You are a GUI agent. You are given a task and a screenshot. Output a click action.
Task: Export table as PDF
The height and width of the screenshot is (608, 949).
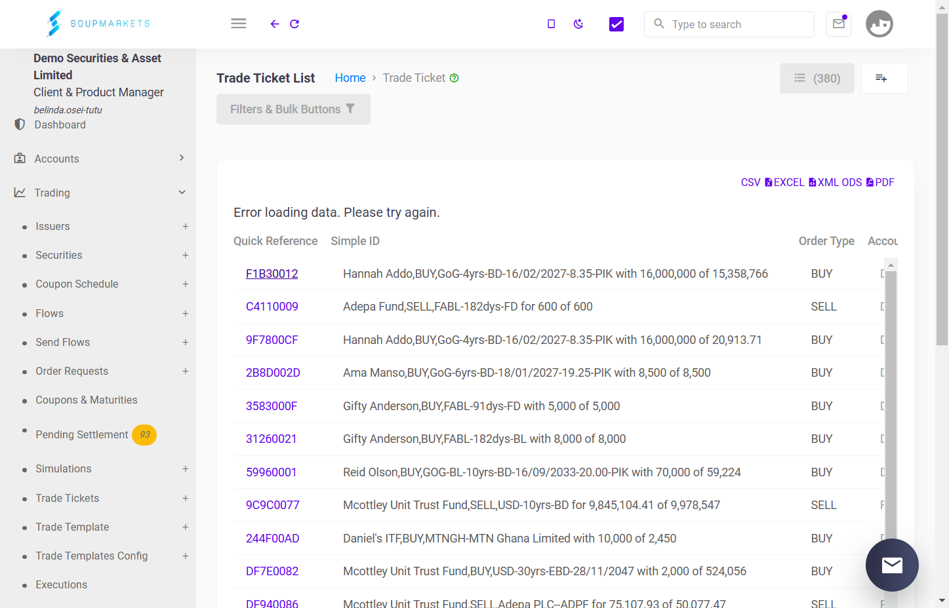click(880, 182)
